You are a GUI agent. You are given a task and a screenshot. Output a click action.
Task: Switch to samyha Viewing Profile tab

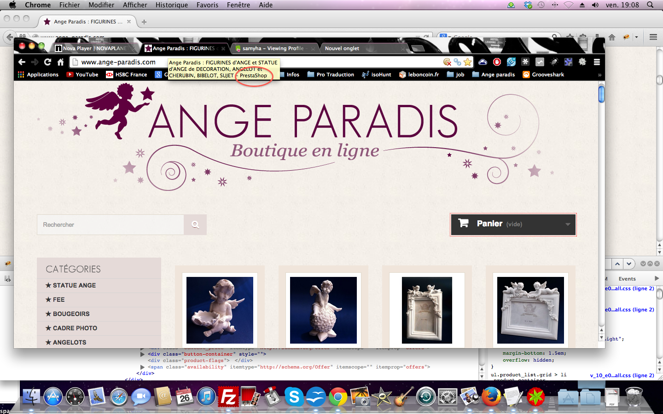coord(275,48)
